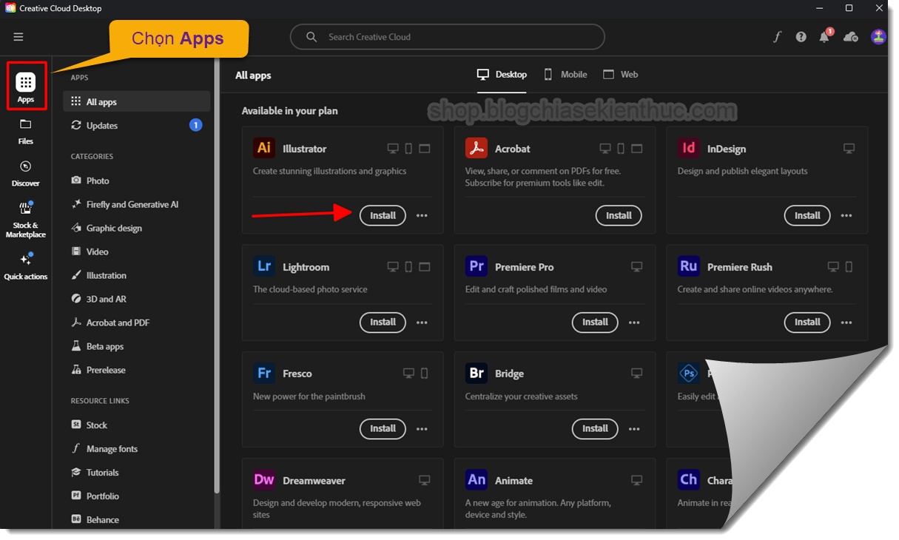The height and width of the screenshot is (540, 899).
Task: Install InDesign
Action: [x=807, y=215]
